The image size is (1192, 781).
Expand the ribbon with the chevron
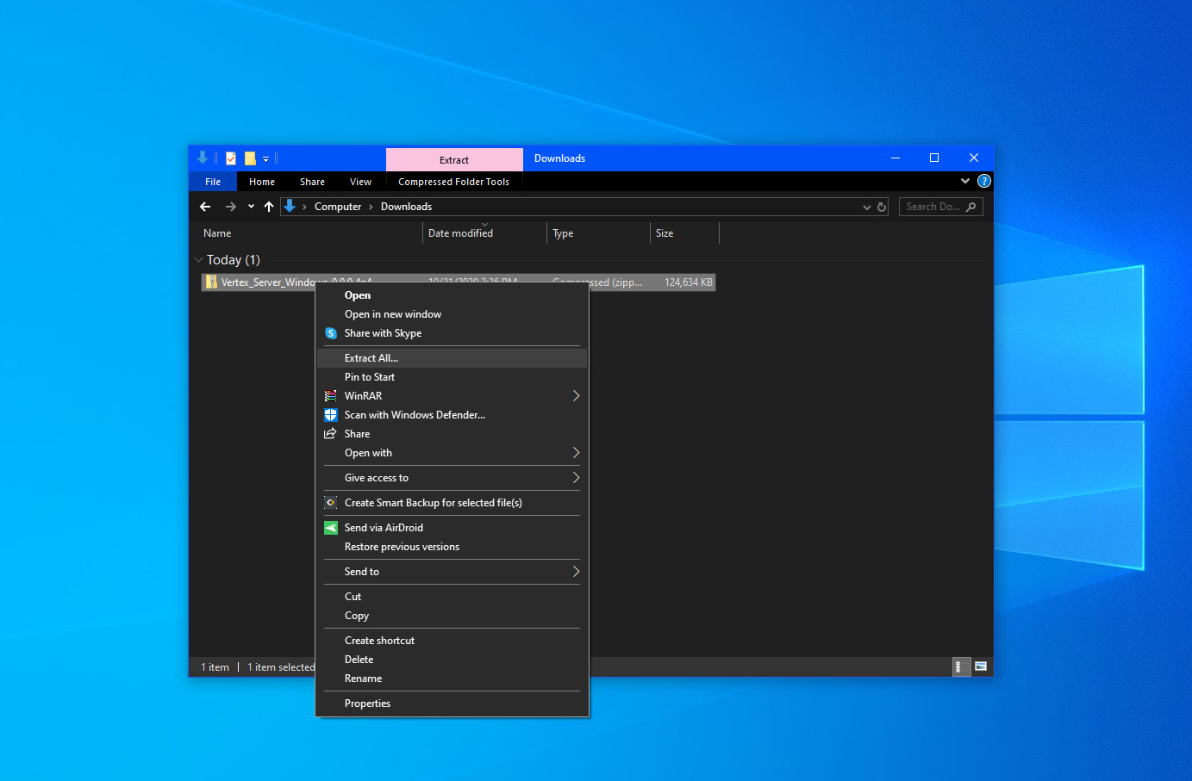tap(965, 182)
